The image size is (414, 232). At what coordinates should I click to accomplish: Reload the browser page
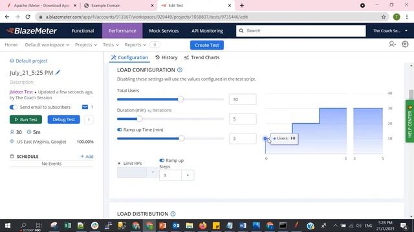tap(28, 17)
